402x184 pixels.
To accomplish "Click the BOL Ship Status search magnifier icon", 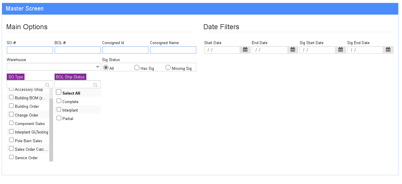I will [x=95, y=85].
